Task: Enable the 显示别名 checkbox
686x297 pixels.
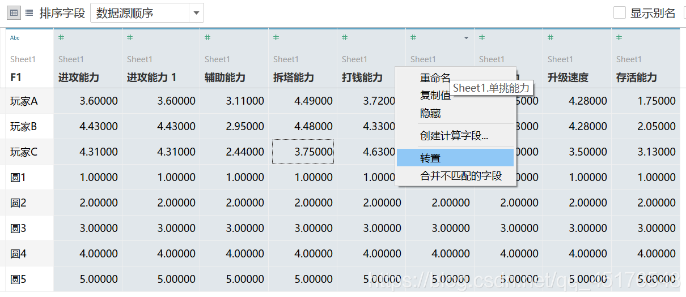Action: 620,12
